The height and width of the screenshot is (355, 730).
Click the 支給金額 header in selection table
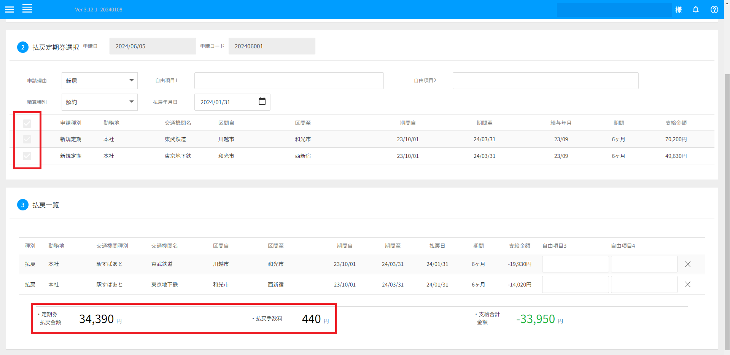click(676, 123)
